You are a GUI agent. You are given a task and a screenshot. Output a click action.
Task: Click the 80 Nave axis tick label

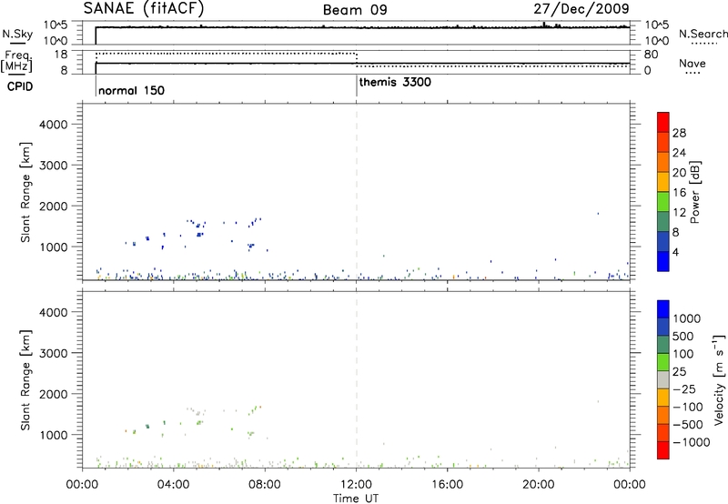[x=651, y=55]
